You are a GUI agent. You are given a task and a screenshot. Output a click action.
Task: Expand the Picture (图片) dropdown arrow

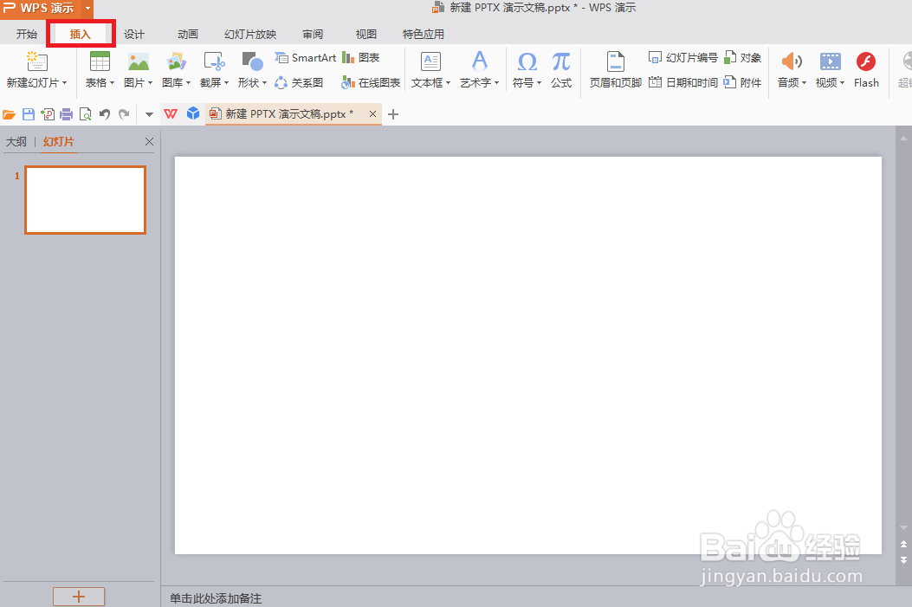point(150,83)
